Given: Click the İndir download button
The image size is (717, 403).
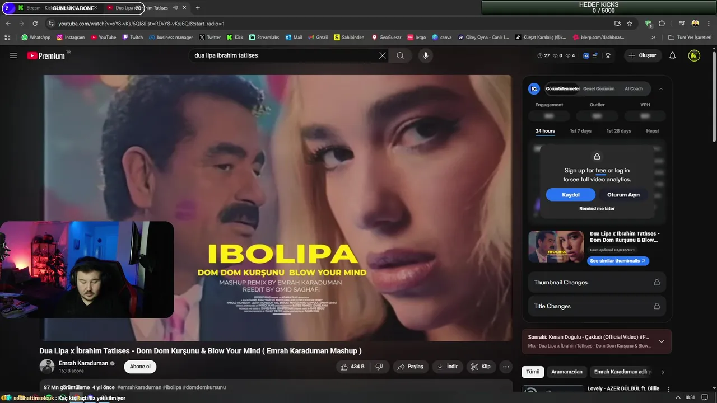Looking at the screenshot, I should click(447, 367).
